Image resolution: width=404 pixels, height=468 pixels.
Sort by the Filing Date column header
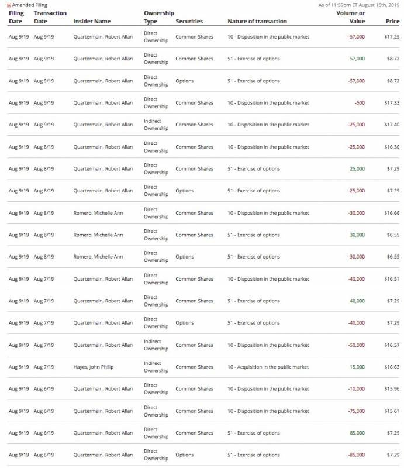[x=16, y=17]
